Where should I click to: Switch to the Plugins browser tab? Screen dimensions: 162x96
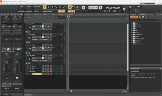[143, 14]
